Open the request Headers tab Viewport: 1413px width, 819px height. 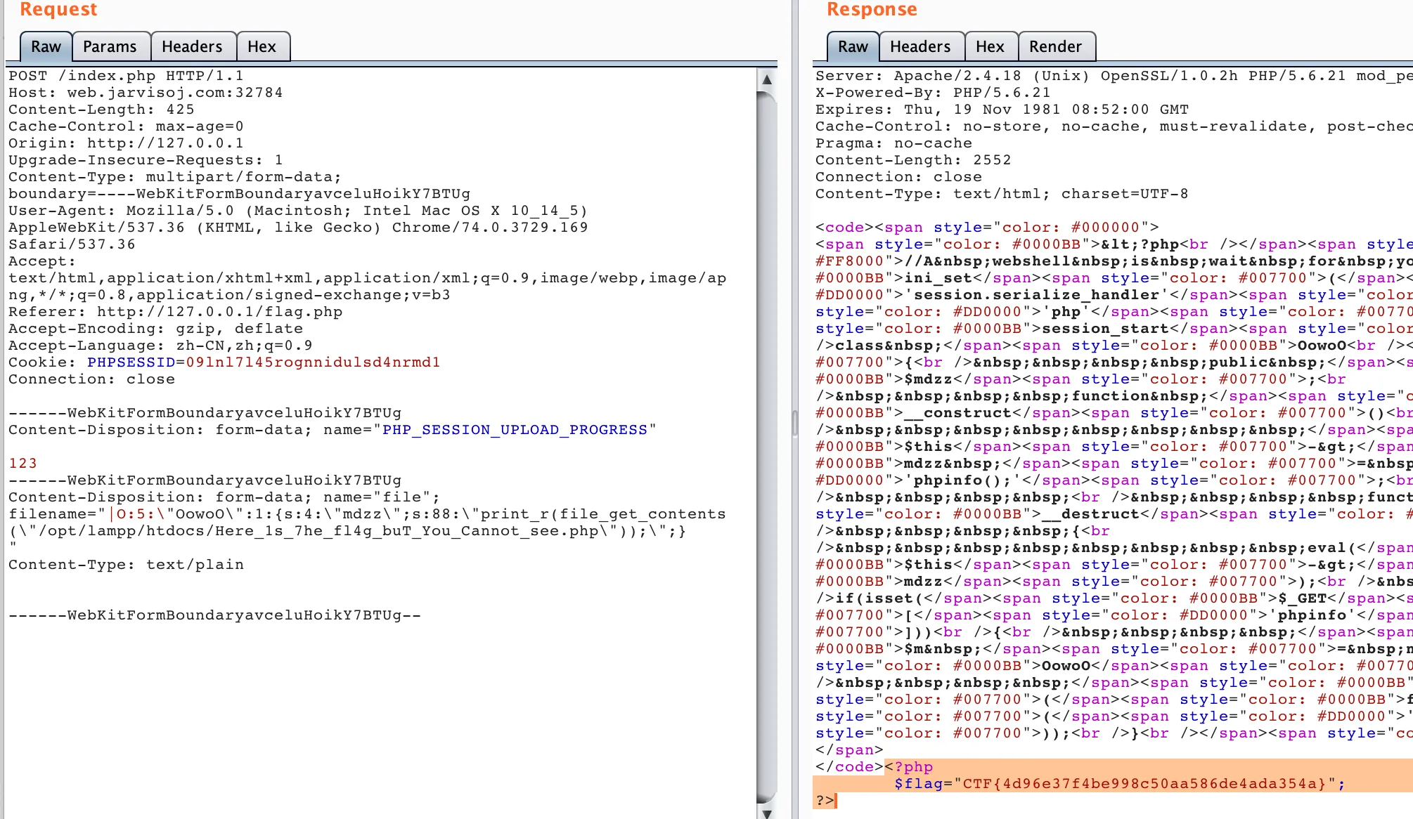tap(191, 46)
